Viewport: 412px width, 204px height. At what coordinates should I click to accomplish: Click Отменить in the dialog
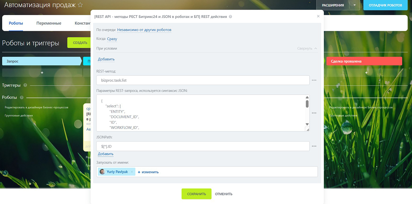(224, 194)
